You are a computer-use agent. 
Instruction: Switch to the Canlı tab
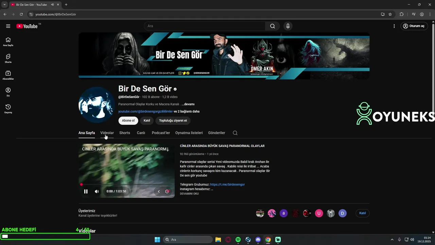pyautogui.click(x=141, y=133)
